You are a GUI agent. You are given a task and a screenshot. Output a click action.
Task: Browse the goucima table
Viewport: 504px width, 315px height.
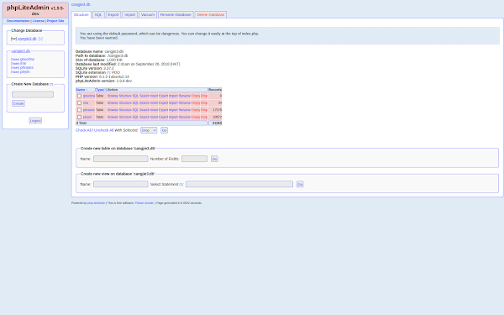pyautogui.click(x=113, y=96)
